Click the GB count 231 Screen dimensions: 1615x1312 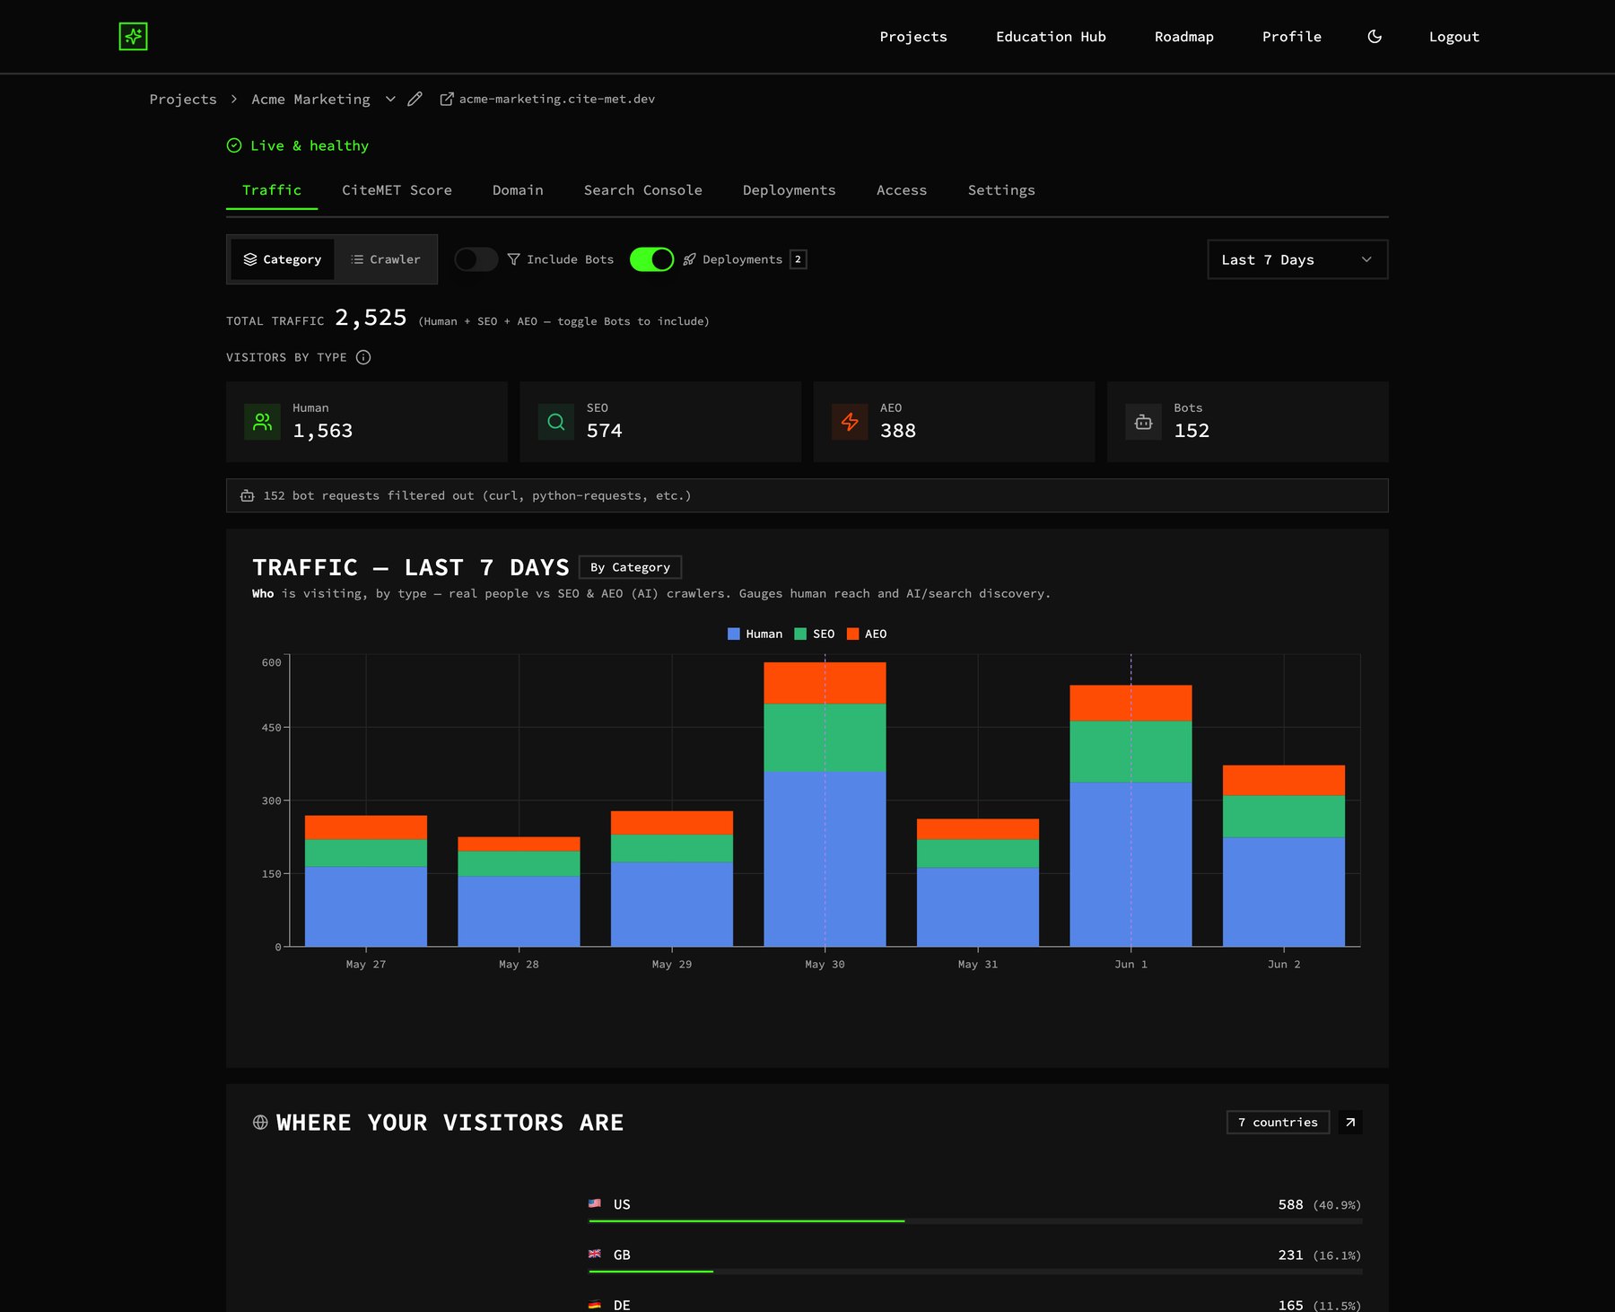pos(1290,1255)
